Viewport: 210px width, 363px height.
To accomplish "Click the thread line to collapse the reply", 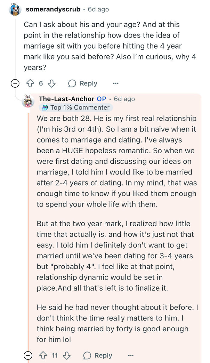I will (x=29, y=224).
